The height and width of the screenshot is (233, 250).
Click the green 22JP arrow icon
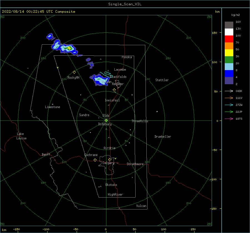(229, 112)
